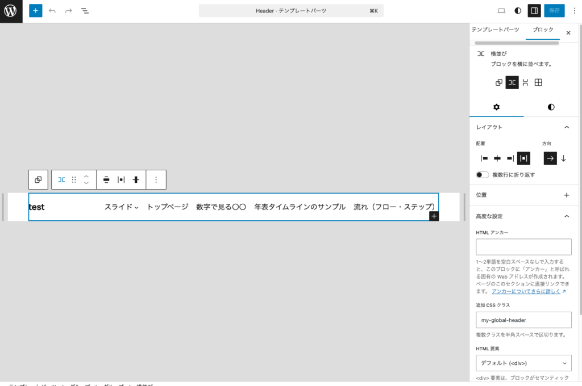Collapse the レイアウト panel
This screenshot has width=582, height=386.
(566, 127)
